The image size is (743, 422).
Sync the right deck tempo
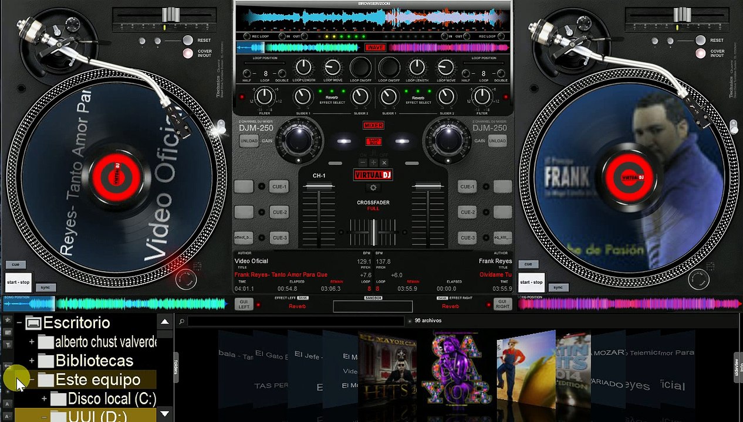tap(558, 287)
